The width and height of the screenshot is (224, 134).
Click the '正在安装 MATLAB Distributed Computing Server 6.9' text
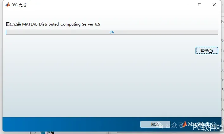click(x=53, y=24)
